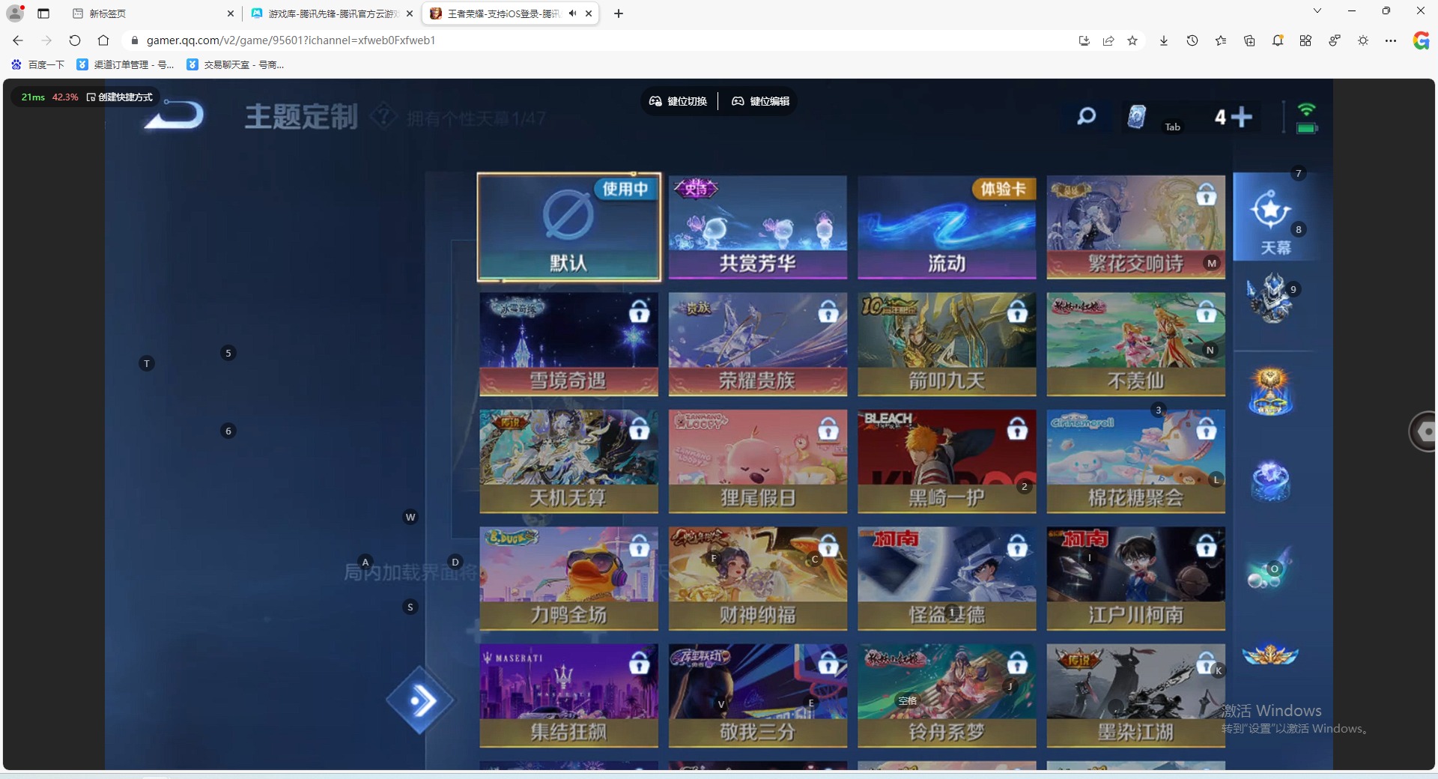The image size is (1438, 779).
Task: Click the wings badge icon at sidebar bottom
Action: 1271,654
